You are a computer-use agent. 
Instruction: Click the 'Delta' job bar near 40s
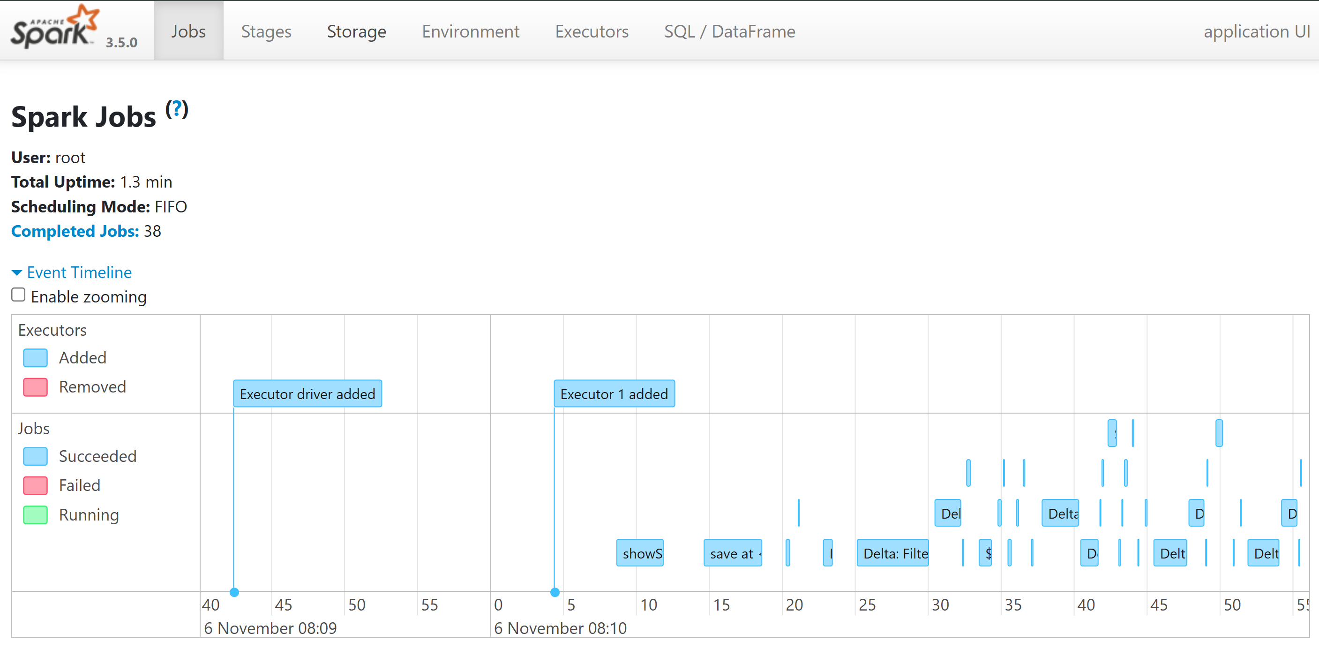(1060, 513)
